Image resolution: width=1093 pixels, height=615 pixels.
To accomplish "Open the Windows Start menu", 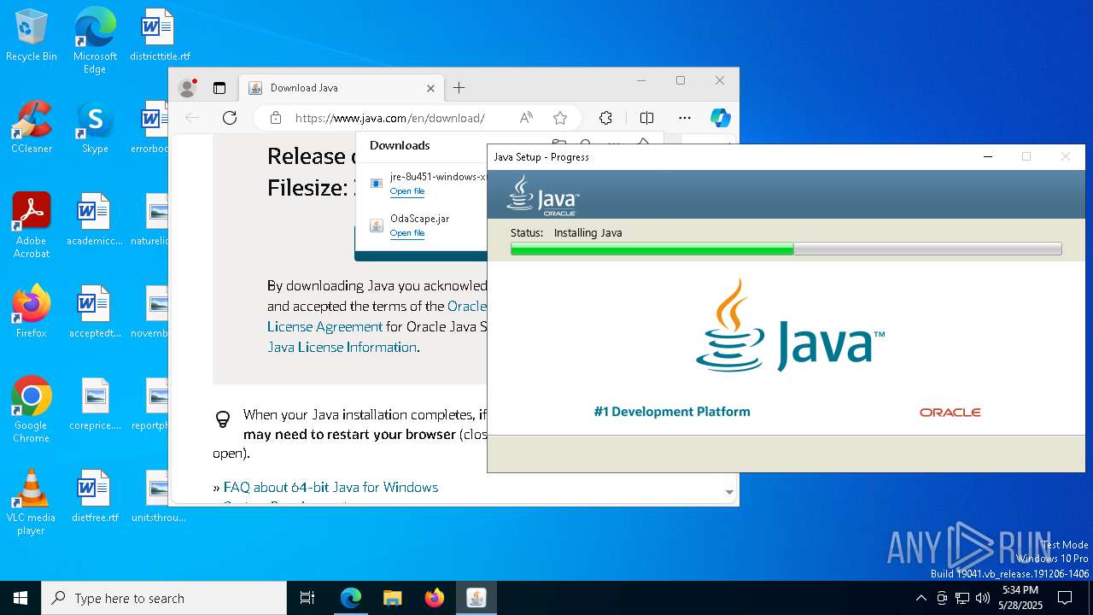I will pos(20,598).
